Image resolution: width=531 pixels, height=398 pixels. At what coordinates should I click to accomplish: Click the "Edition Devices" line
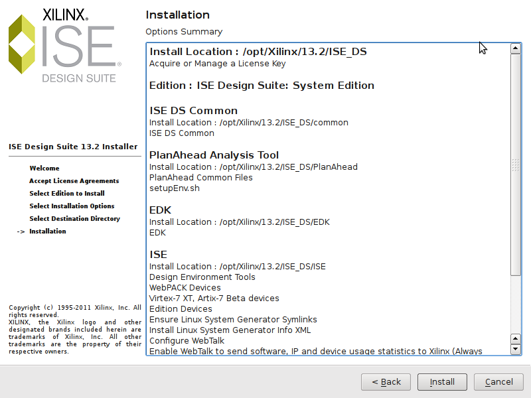tap(181, 309)
